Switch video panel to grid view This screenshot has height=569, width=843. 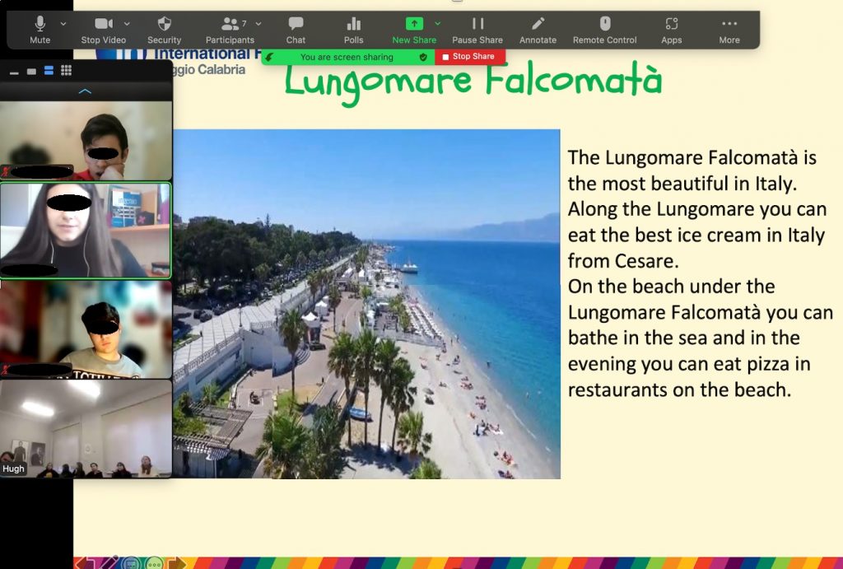point(66,71)
